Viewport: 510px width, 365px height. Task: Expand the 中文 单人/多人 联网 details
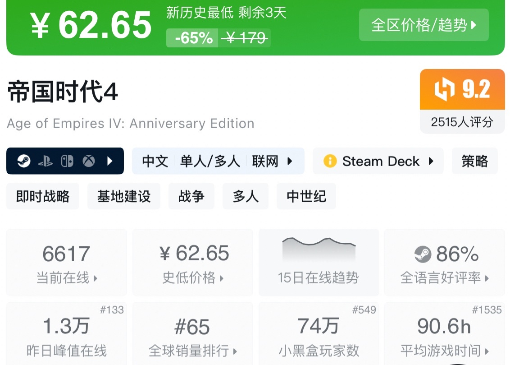pos(290,161)
